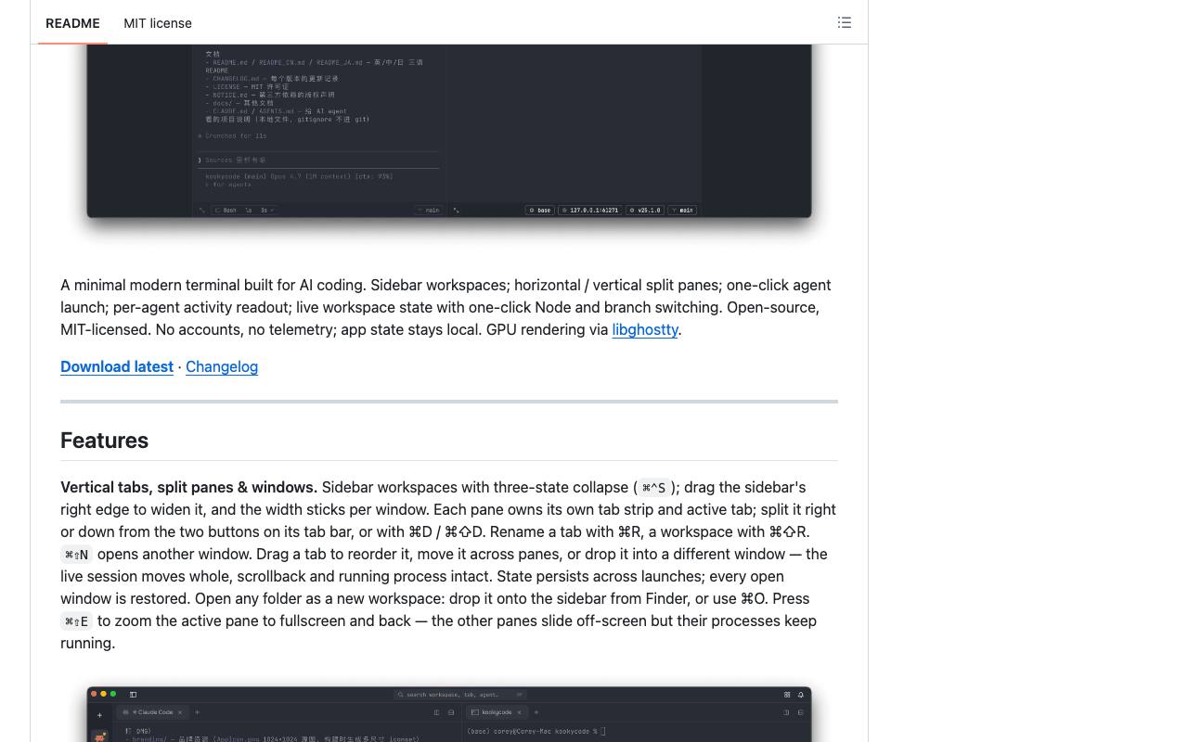
Task: Open the Download latest link
Action: click(117, 366)
